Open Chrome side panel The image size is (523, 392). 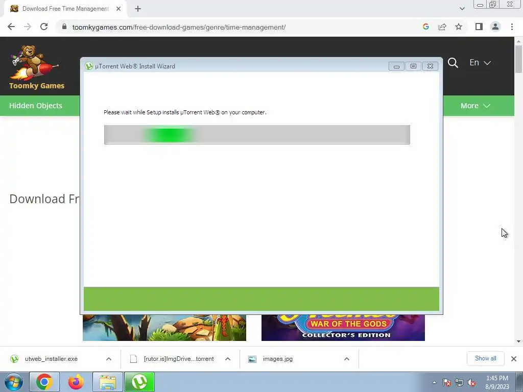tap(479, 27)
